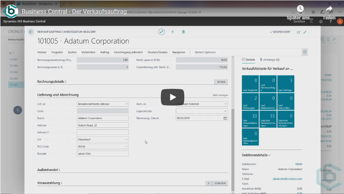Click the trash delete icon

point(183,32)
